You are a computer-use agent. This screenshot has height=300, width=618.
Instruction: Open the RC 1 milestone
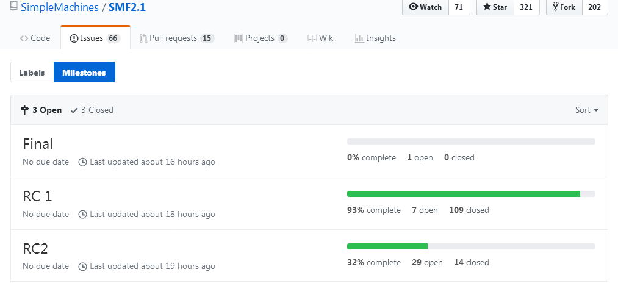(x=37, y=196)
